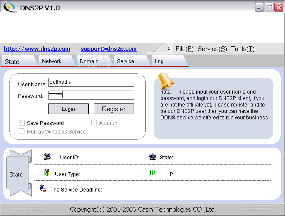Toggle the Autorun checkbox
Screen dimensions: 285x216
point(94,122)
